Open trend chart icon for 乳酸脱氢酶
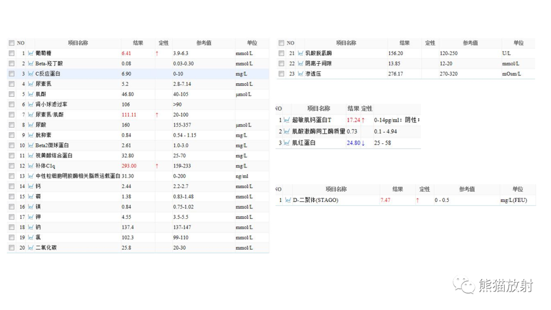This screenshot has height=310, width=551. [300, 54]
